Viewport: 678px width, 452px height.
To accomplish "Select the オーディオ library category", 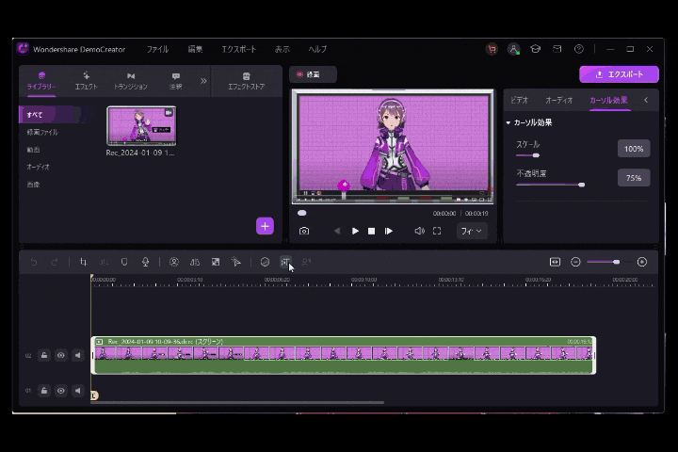I will (38, 167).
